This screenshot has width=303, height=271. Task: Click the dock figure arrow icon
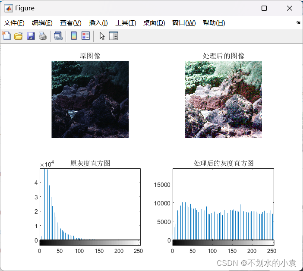point(298,23)
